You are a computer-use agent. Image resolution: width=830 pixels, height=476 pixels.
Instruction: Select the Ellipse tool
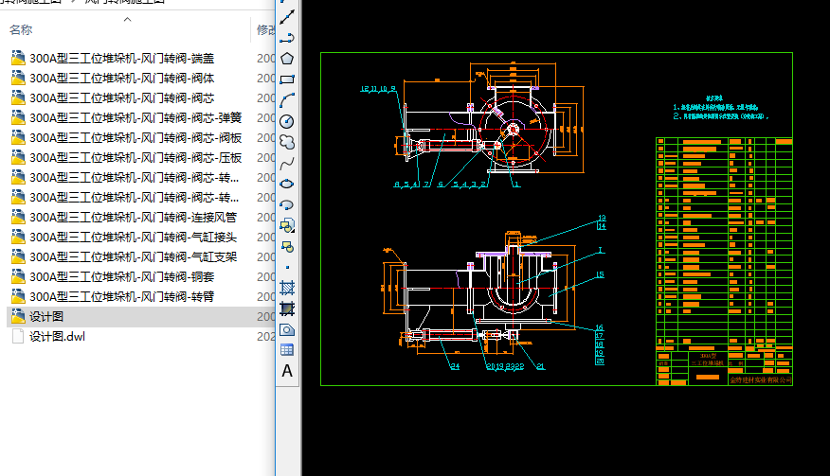(x=287, y=184)
